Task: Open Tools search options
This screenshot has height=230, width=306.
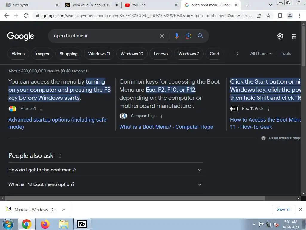Action: pos(286,53)
